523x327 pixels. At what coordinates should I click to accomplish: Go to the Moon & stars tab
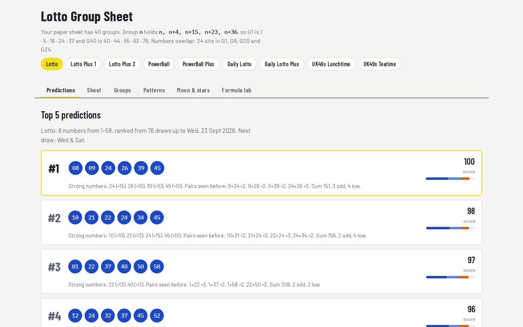(x=193, y=90)
